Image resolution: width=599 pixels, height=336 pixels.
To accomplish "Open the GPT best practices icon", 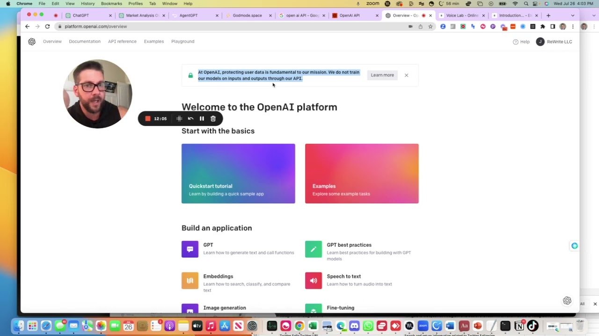I will pos(314,249).
